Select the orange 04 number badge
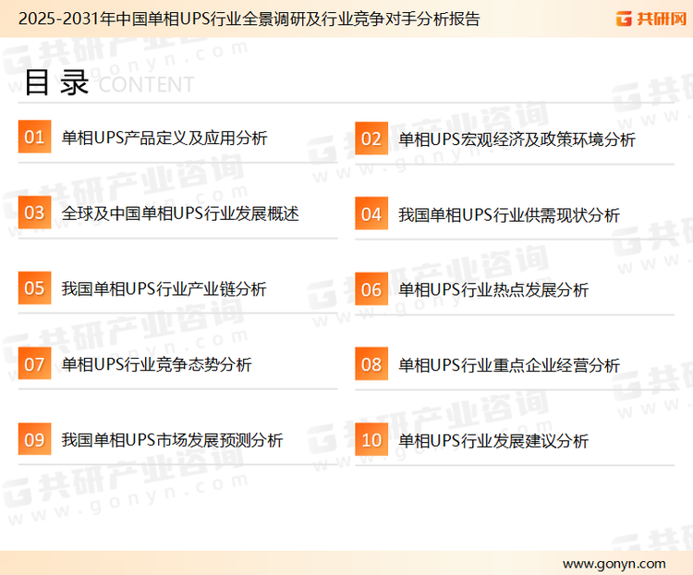The width and height of the screenshot is (693, 575). pyautogui.click(x=371, y=214)
